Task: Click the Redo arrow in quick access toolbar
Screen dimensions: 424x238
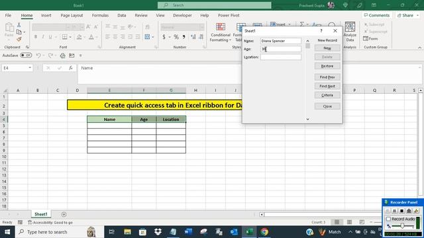Action: 50,56
